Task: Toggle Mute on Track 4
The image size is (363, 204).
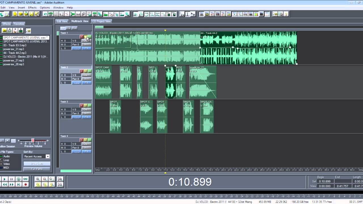Action: (x=90, y=140)
